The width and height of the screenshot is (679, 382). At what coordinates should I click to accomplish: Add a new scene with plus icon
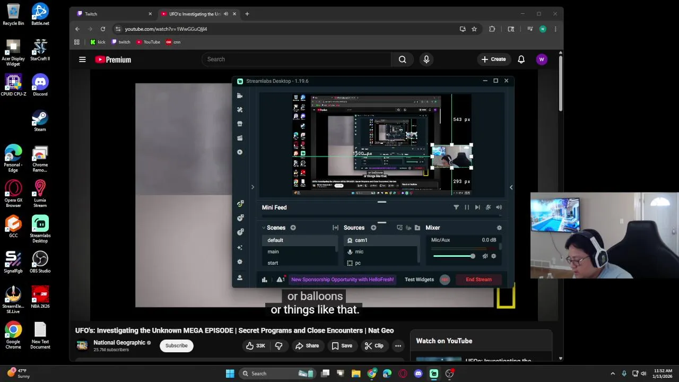(293, 228)
